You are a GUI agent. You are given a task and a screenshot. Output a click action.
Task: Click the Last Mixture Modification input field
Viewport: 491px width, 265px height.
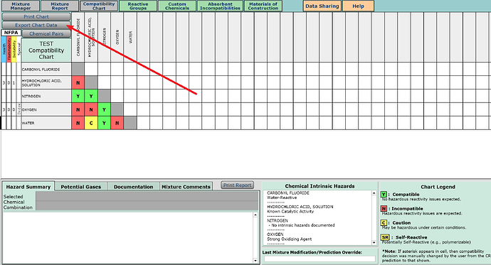[x=320, y=259]
